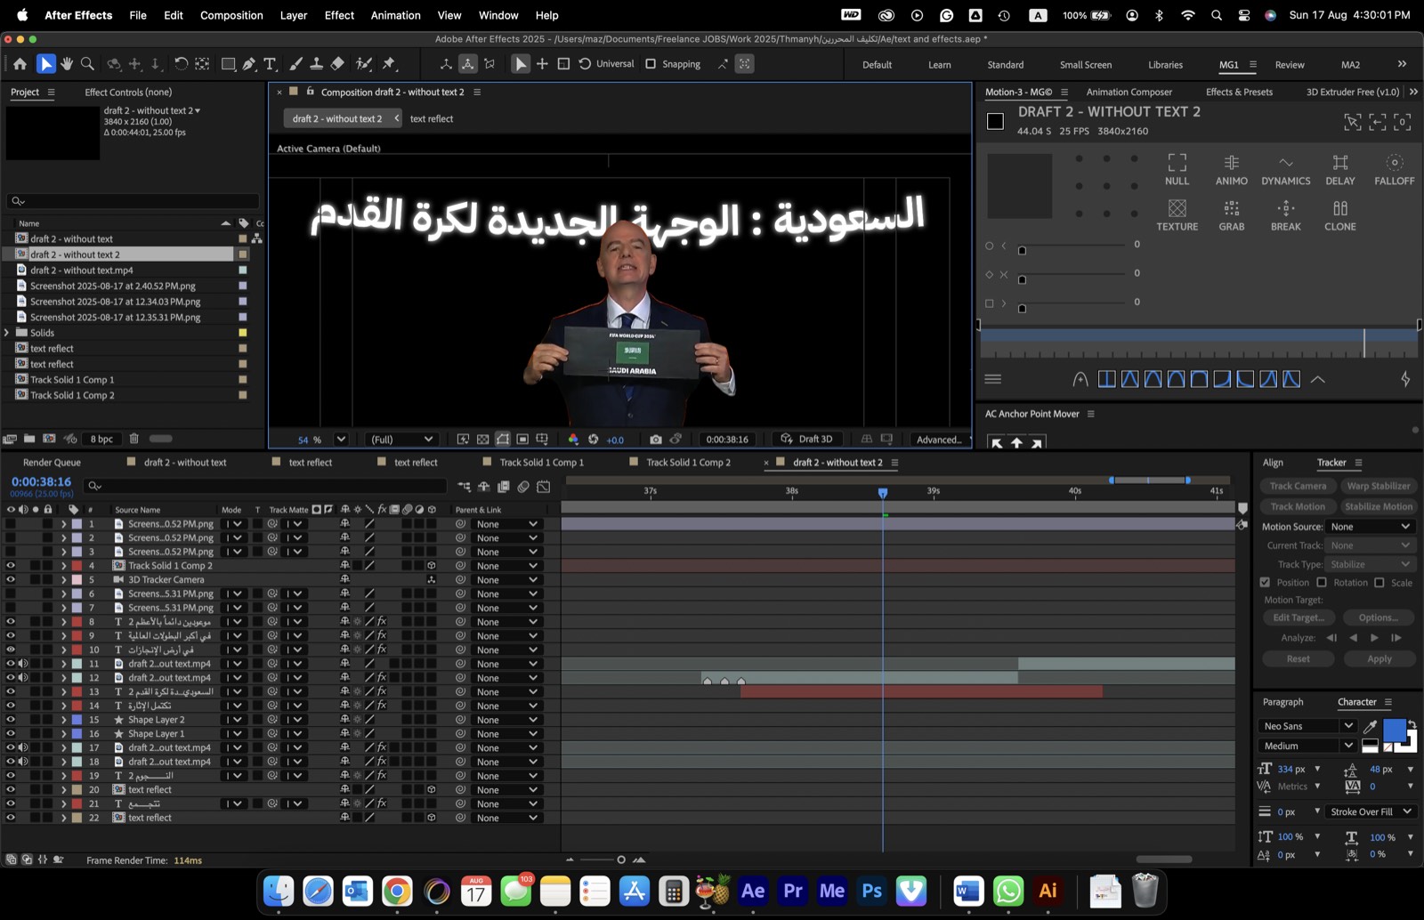Switch to the Effects & Presets tab
Viewport: 1424px width, 920px height.
(x=1239, y=92)
